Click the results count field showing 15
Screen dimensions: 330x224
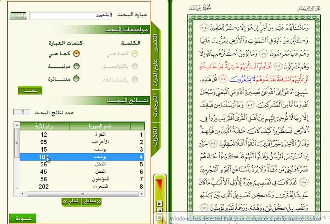tap(21, 112)
